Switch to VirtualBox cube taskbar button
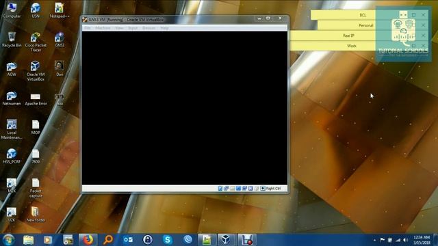 (227, 240)
